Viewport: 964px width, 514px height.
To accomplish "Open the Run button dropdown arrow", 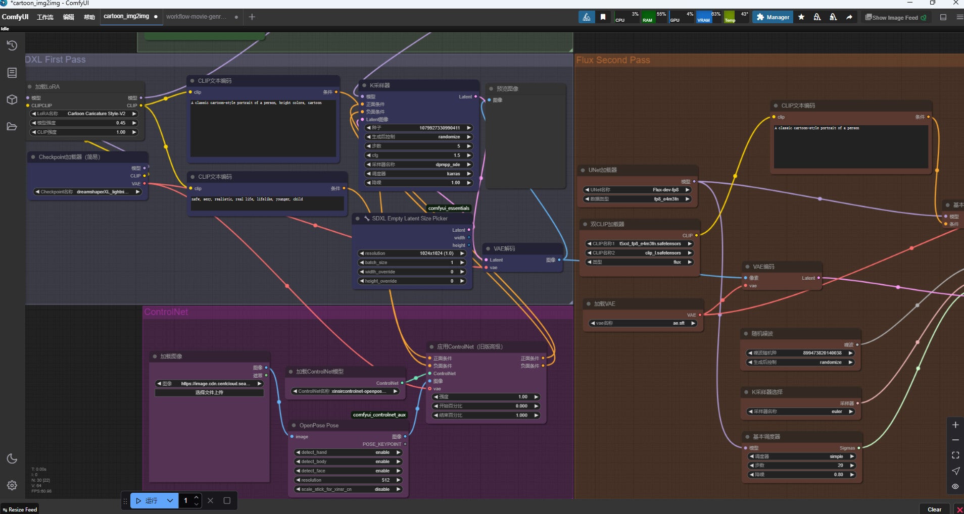I will tap(170, 501).
